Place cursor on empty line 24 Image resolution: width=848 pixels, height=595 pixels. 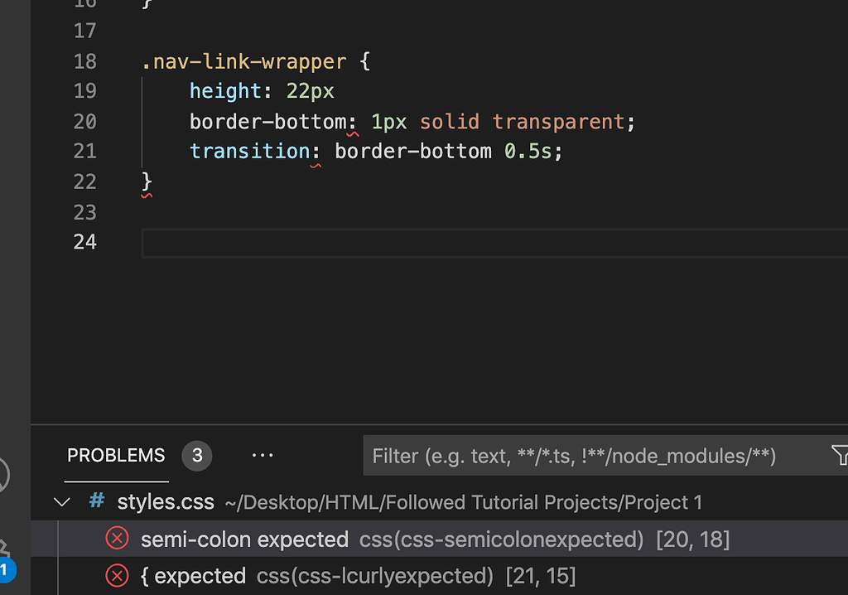click(x=248, y=242)
